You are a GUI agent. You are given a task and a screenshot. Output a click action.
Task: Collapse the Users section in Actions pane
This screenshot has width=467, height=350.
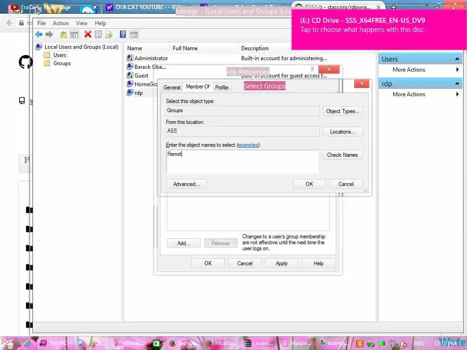457,59
